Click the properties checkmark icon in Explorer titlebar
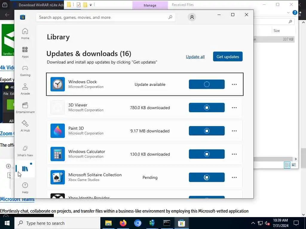The width and height of the screenshot is (306, 229). coord(79,5)
